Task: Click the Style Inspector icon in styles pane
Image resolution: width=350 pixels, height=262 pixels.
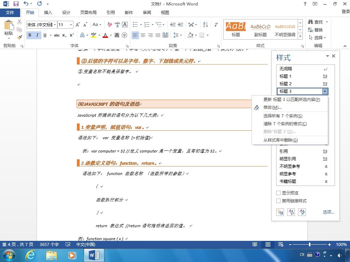Action: (x=291, y=212)
